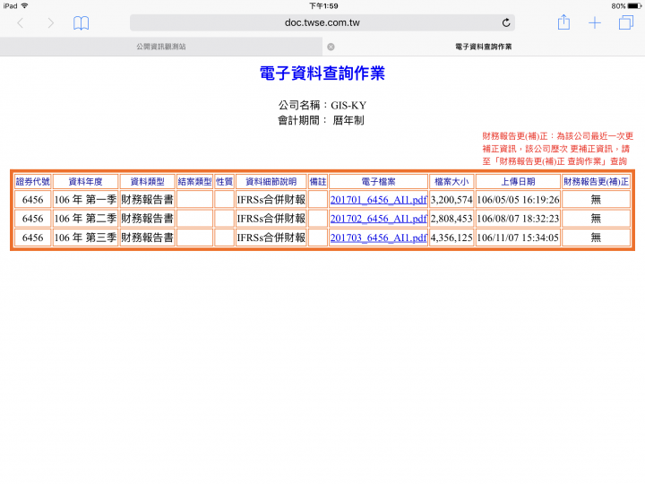Select the 電子資料查詢作業 tab
This screenshot has height=484, width=645.
484,47
